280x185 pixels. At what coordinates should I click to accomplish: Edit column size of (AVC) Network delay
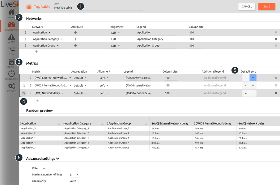click(171, 93)
